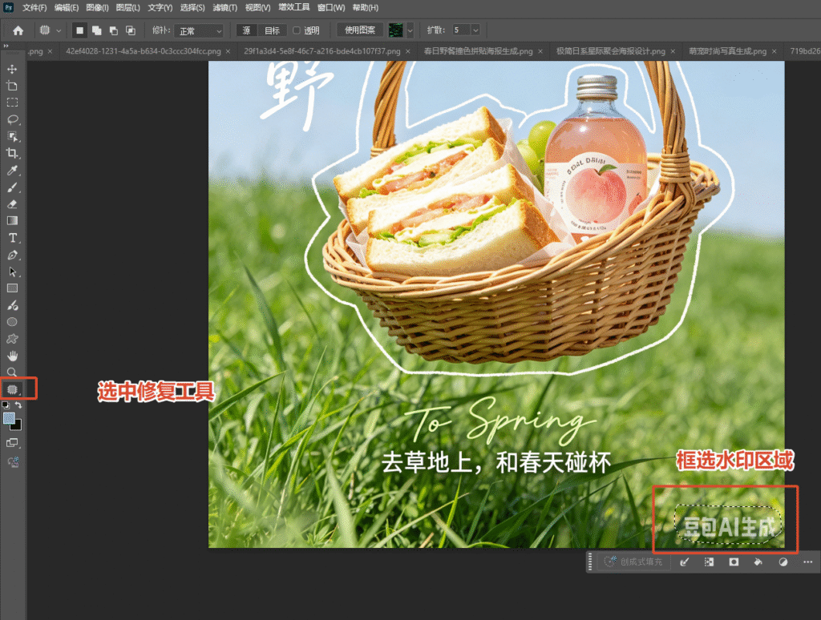Select the Rectangular Marquee tool
This screenshot has height=620, width=821.
(12, 103)
